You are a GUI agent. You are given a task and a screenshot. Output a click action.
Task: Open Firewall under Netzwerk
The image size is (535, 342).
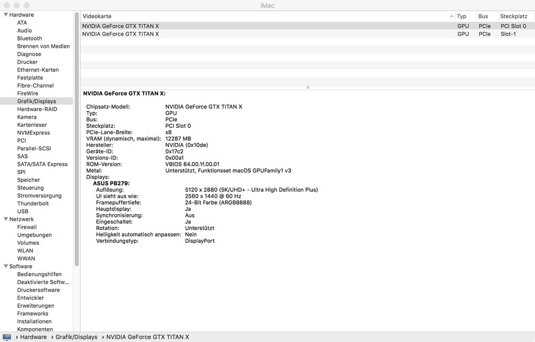tap(27, 227)
